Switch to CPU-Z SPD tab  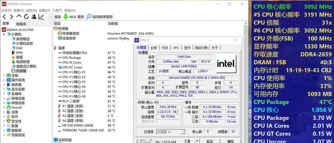176,48
